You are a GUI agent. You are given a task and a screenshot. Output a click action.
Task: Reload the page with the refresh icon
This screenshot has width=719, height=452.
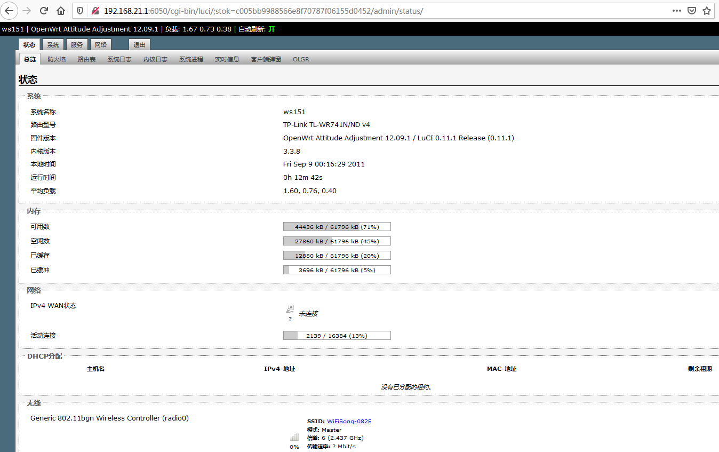coord(44,11)
